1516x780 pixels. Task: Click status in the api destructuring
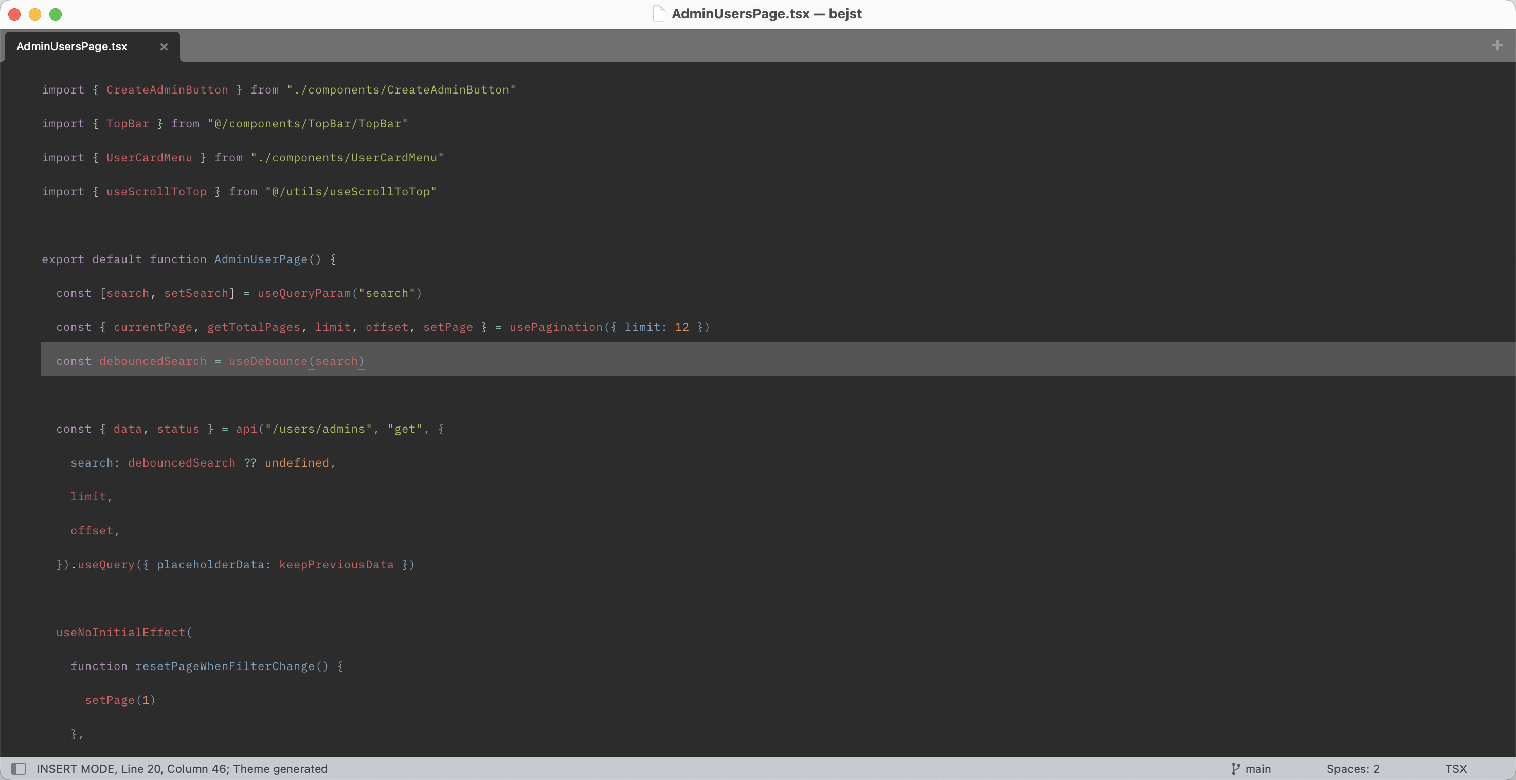click(178, 429)
